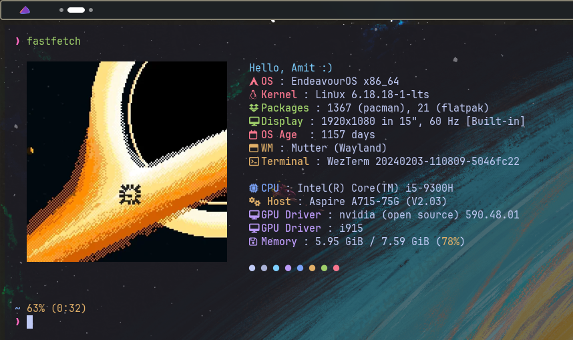Click the monitor icon beside i915 GPU Driver
573x340 pixels.
(x=254, y=228)
